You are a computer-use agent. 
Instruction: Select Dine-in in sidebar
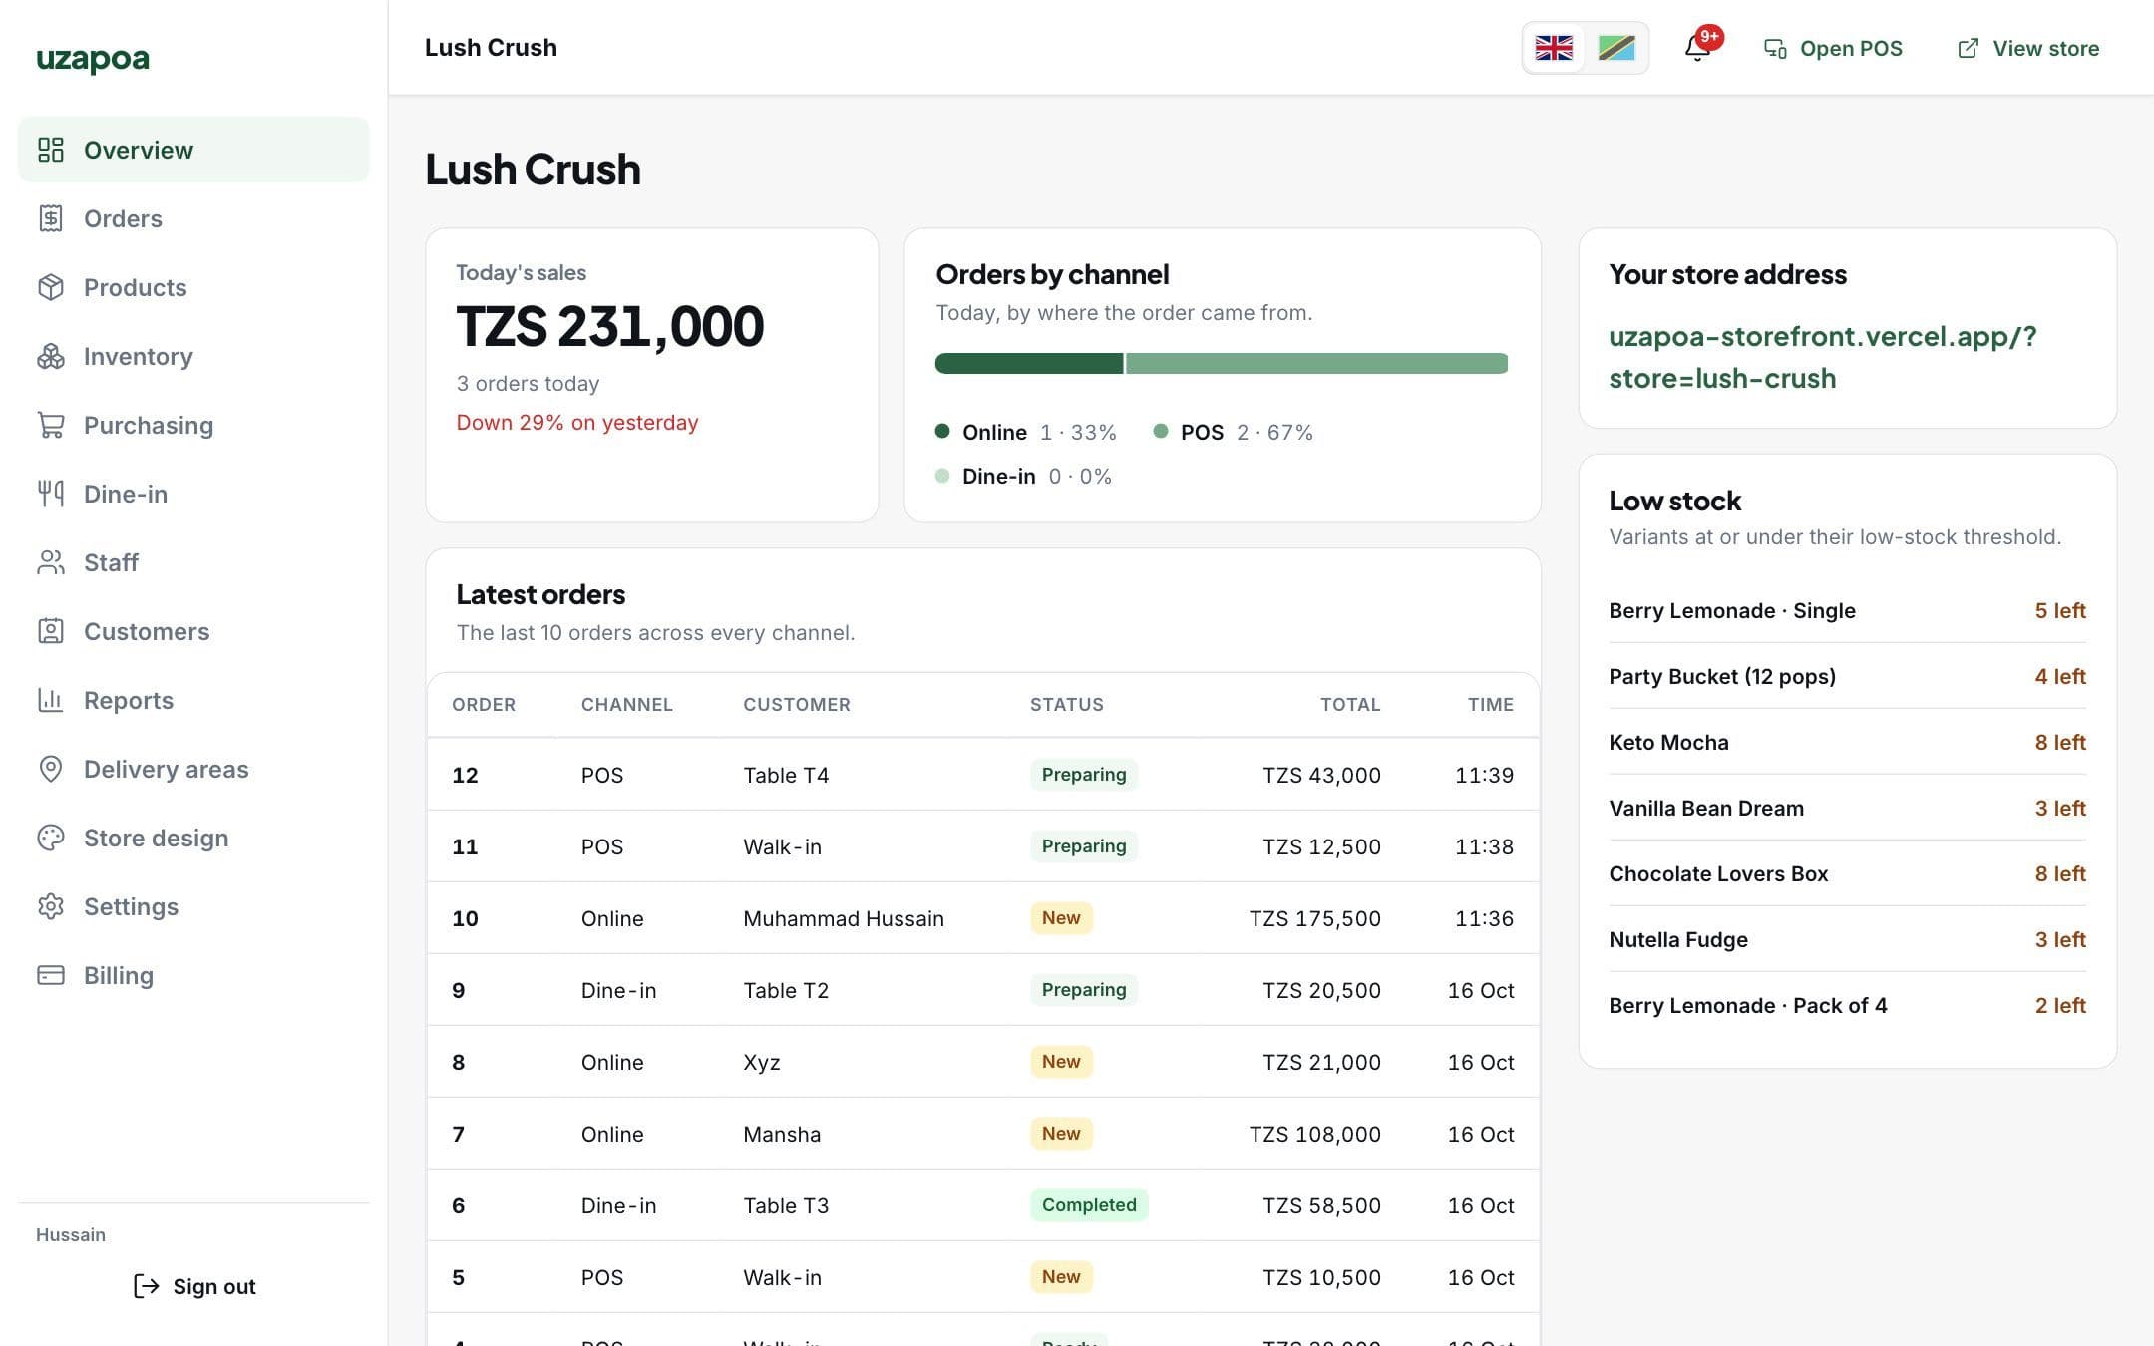pos(193,494)
